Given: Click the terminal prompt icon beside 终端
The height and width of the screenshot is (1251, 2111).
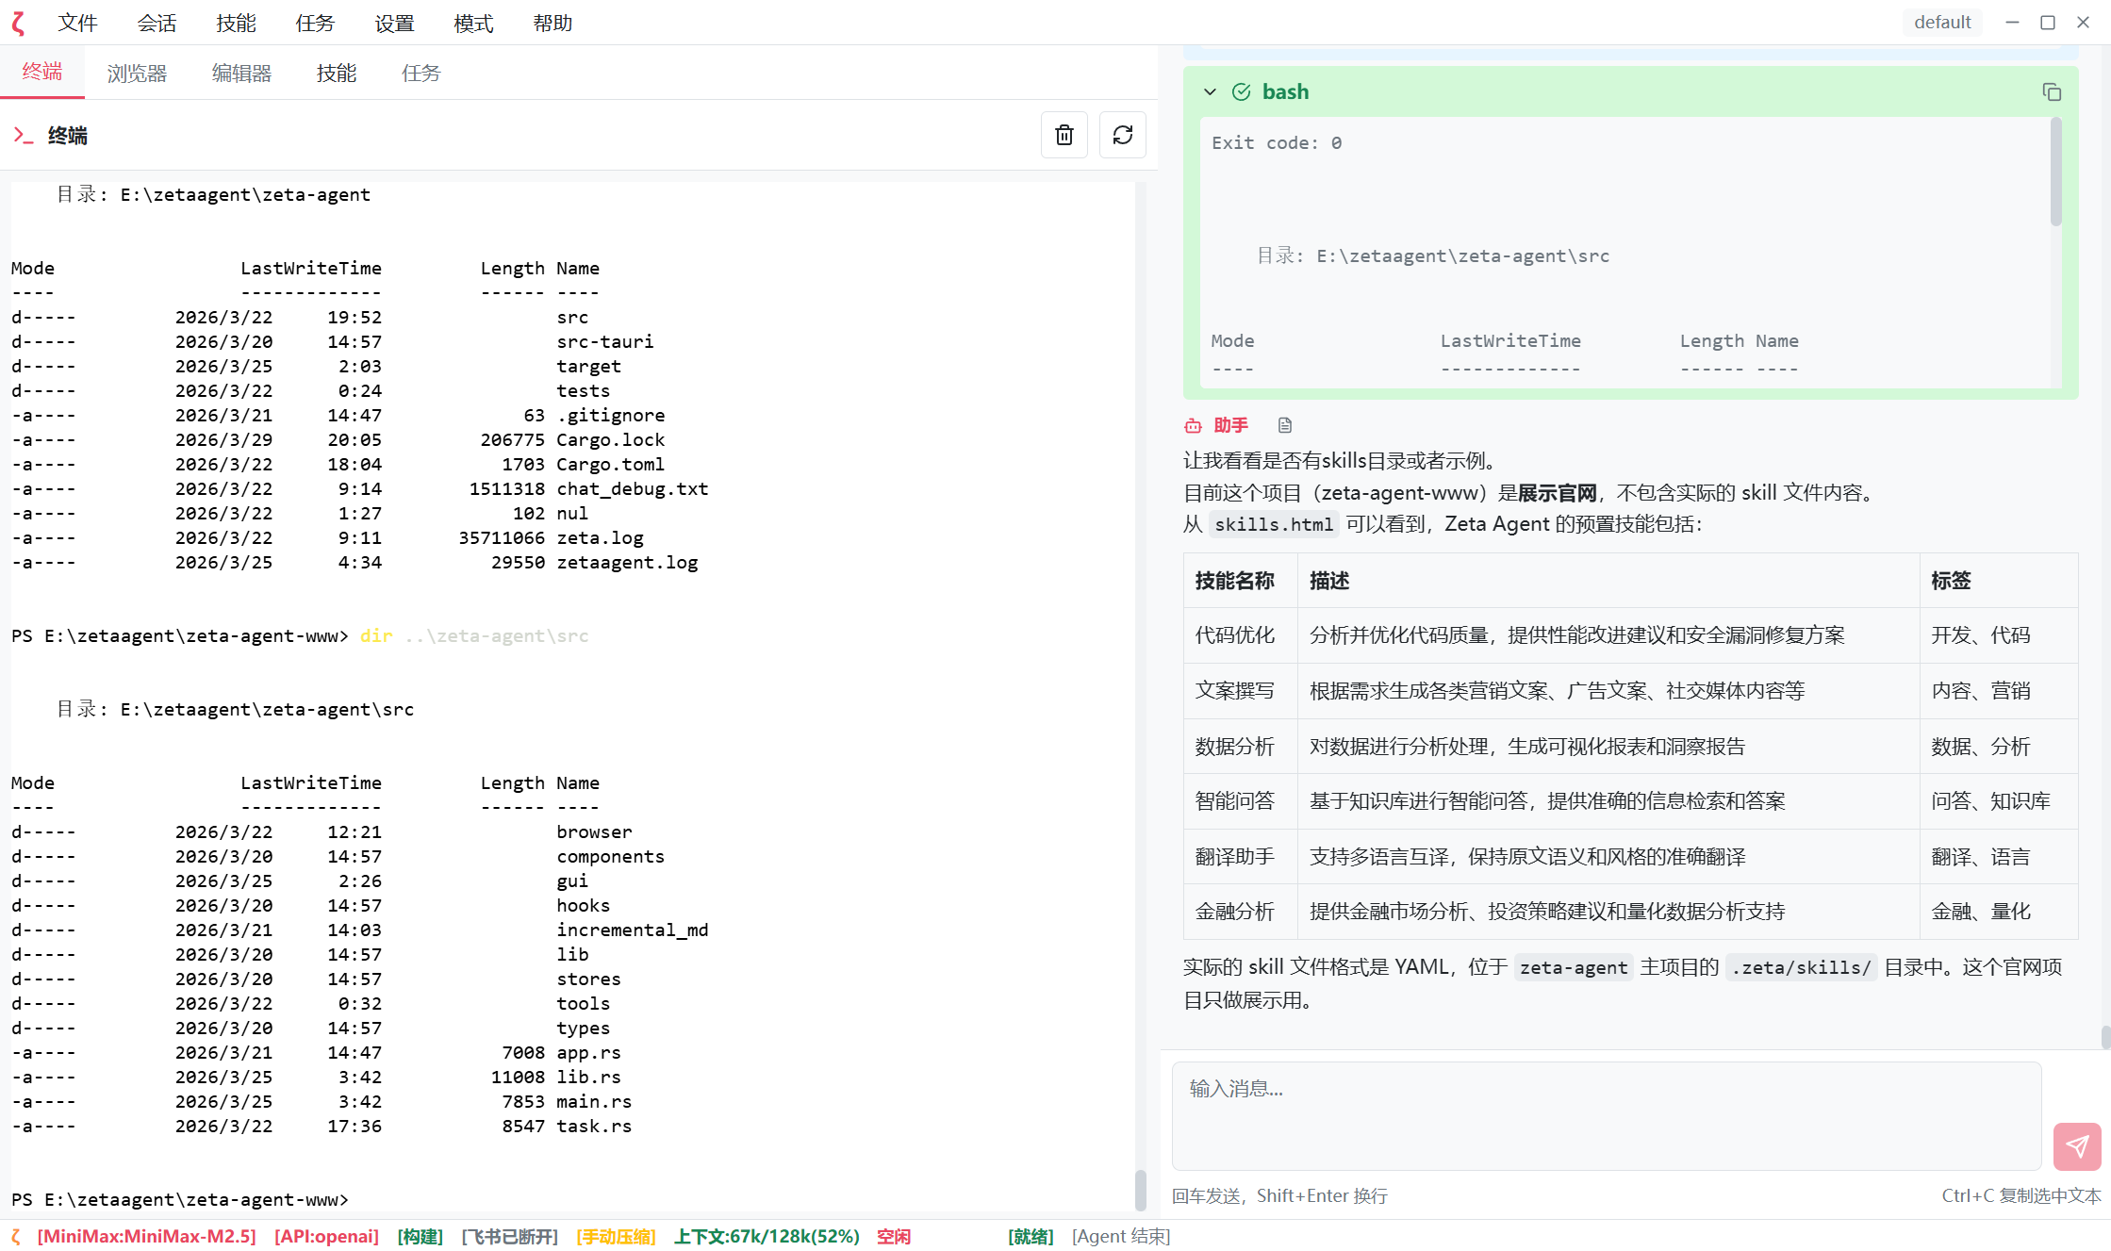Looking at the screenshot, I should [x=24, y=136].
